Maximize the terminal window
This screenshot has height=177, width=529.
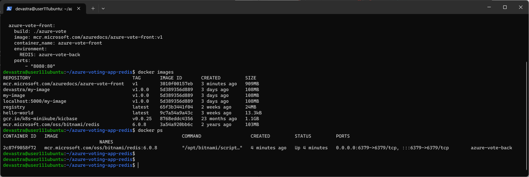point(505,7)
